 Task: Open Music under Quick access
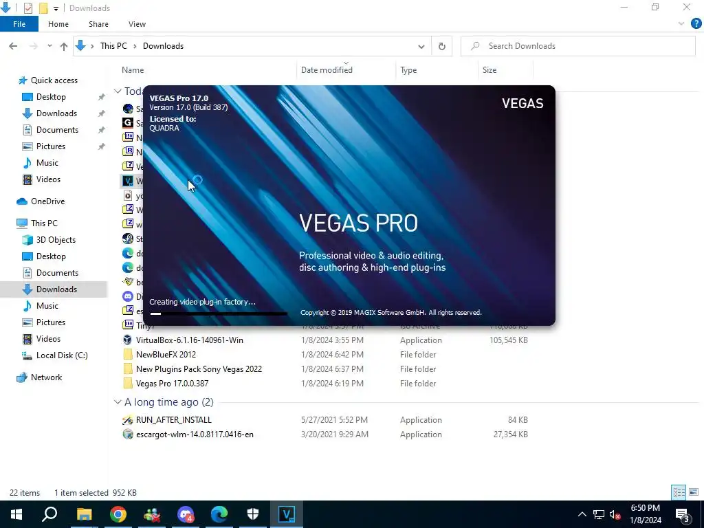pos(47,163)
